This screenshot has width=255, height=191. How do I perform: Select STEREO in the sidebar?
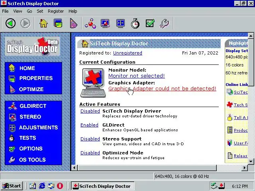coord(30,117)
